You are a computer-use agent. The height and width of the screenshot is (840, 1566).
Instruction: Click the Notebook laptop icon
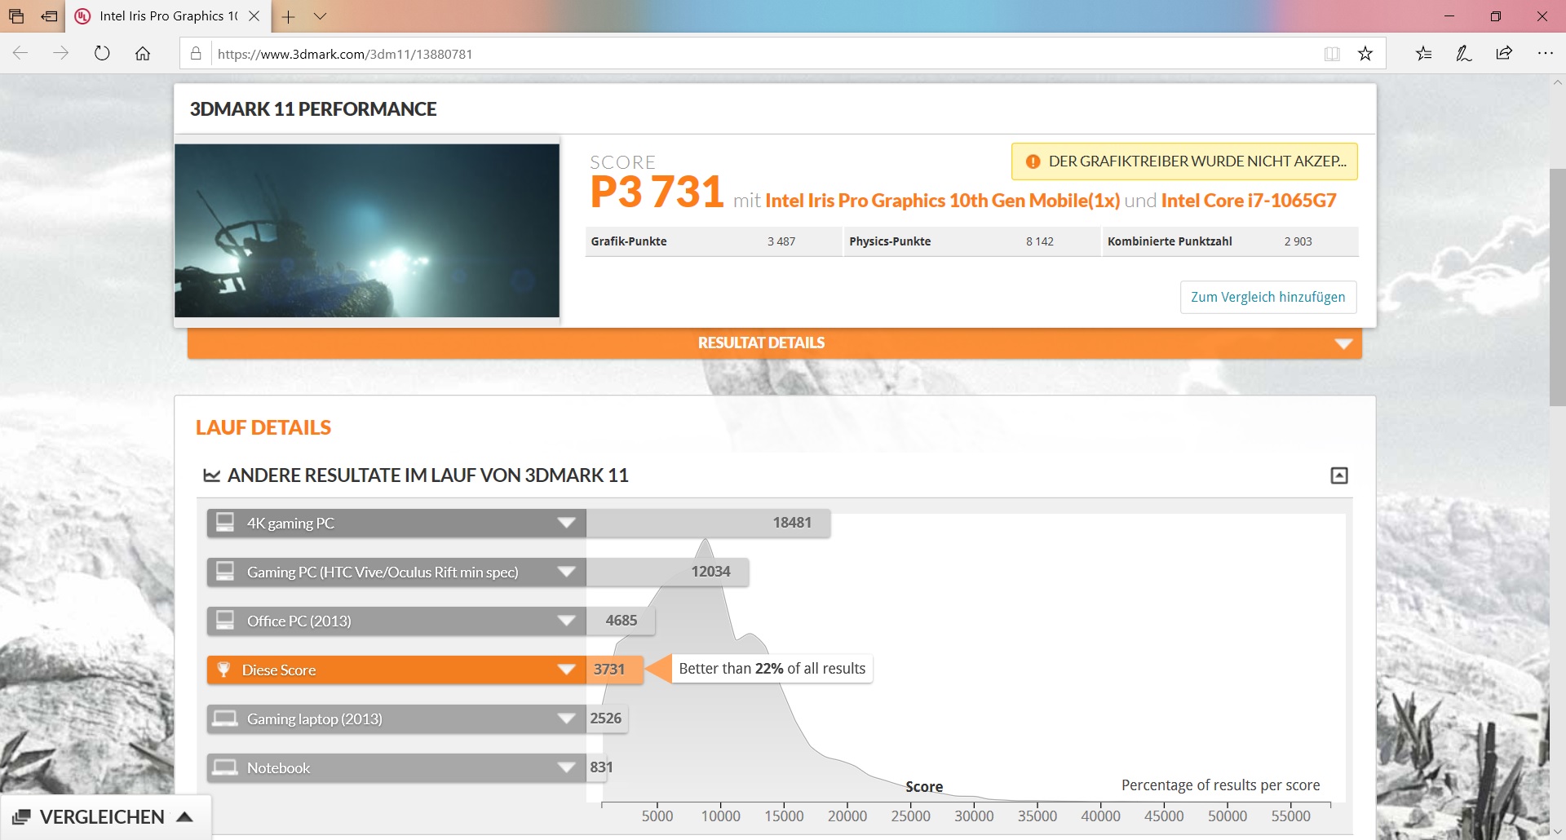pyautogui.click(x=225, y=767)
